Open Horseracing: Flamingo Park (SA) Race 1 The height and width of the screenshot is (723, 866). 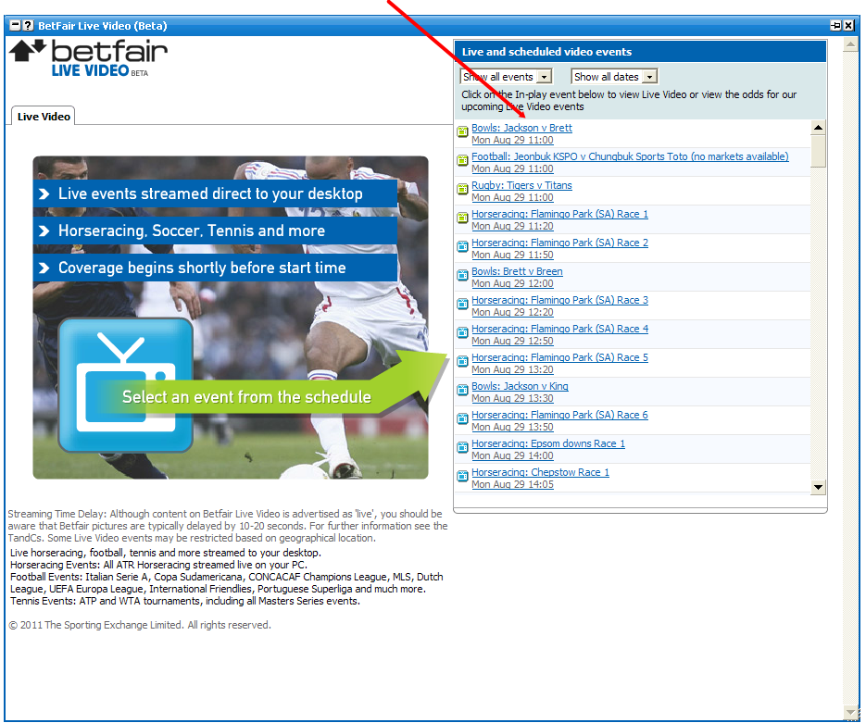click(x=559, y=214)
